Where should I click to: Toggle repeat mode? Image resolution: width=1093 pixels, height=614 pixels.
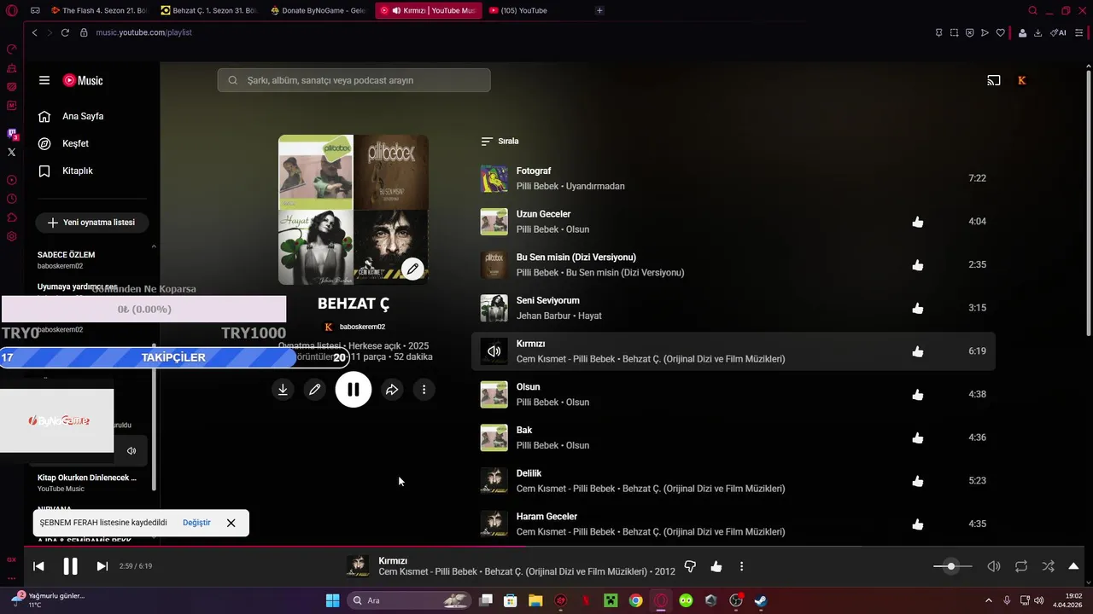(1021, 566)
